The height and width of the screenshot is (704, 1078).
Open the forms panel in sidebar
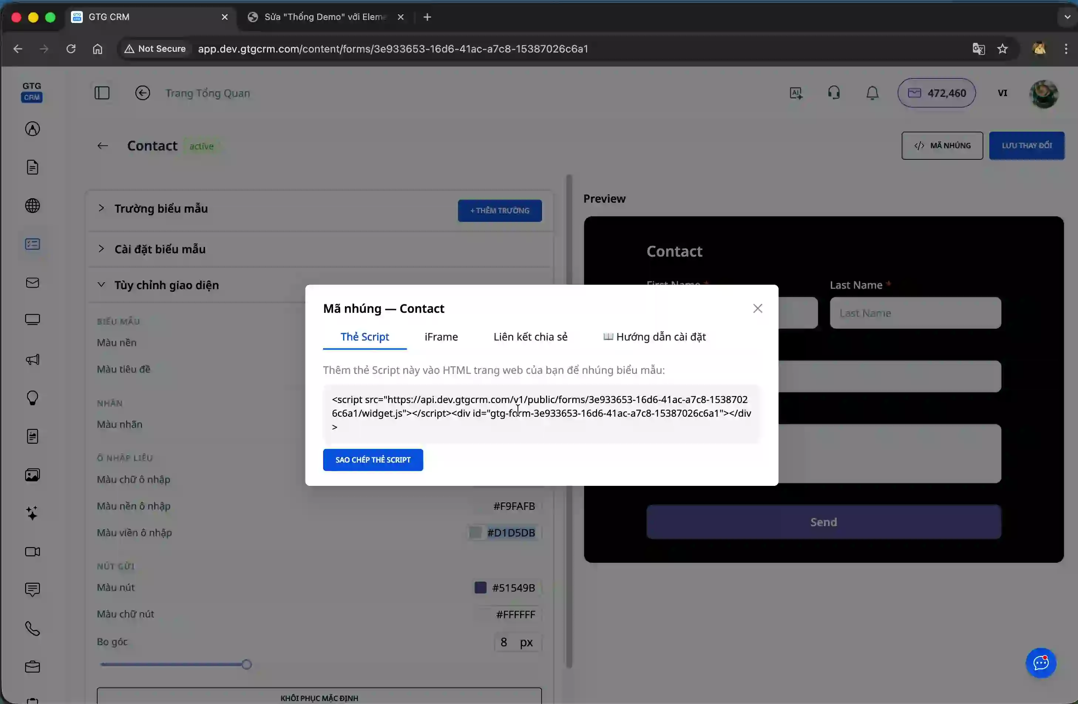click(x=32, y=244)
